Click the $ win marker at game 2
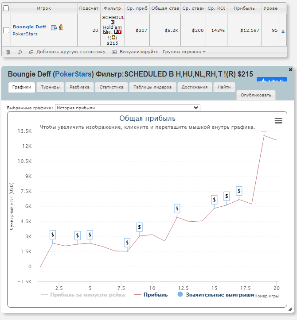This screenshot has width=297, height=320. tap(53, 235)
